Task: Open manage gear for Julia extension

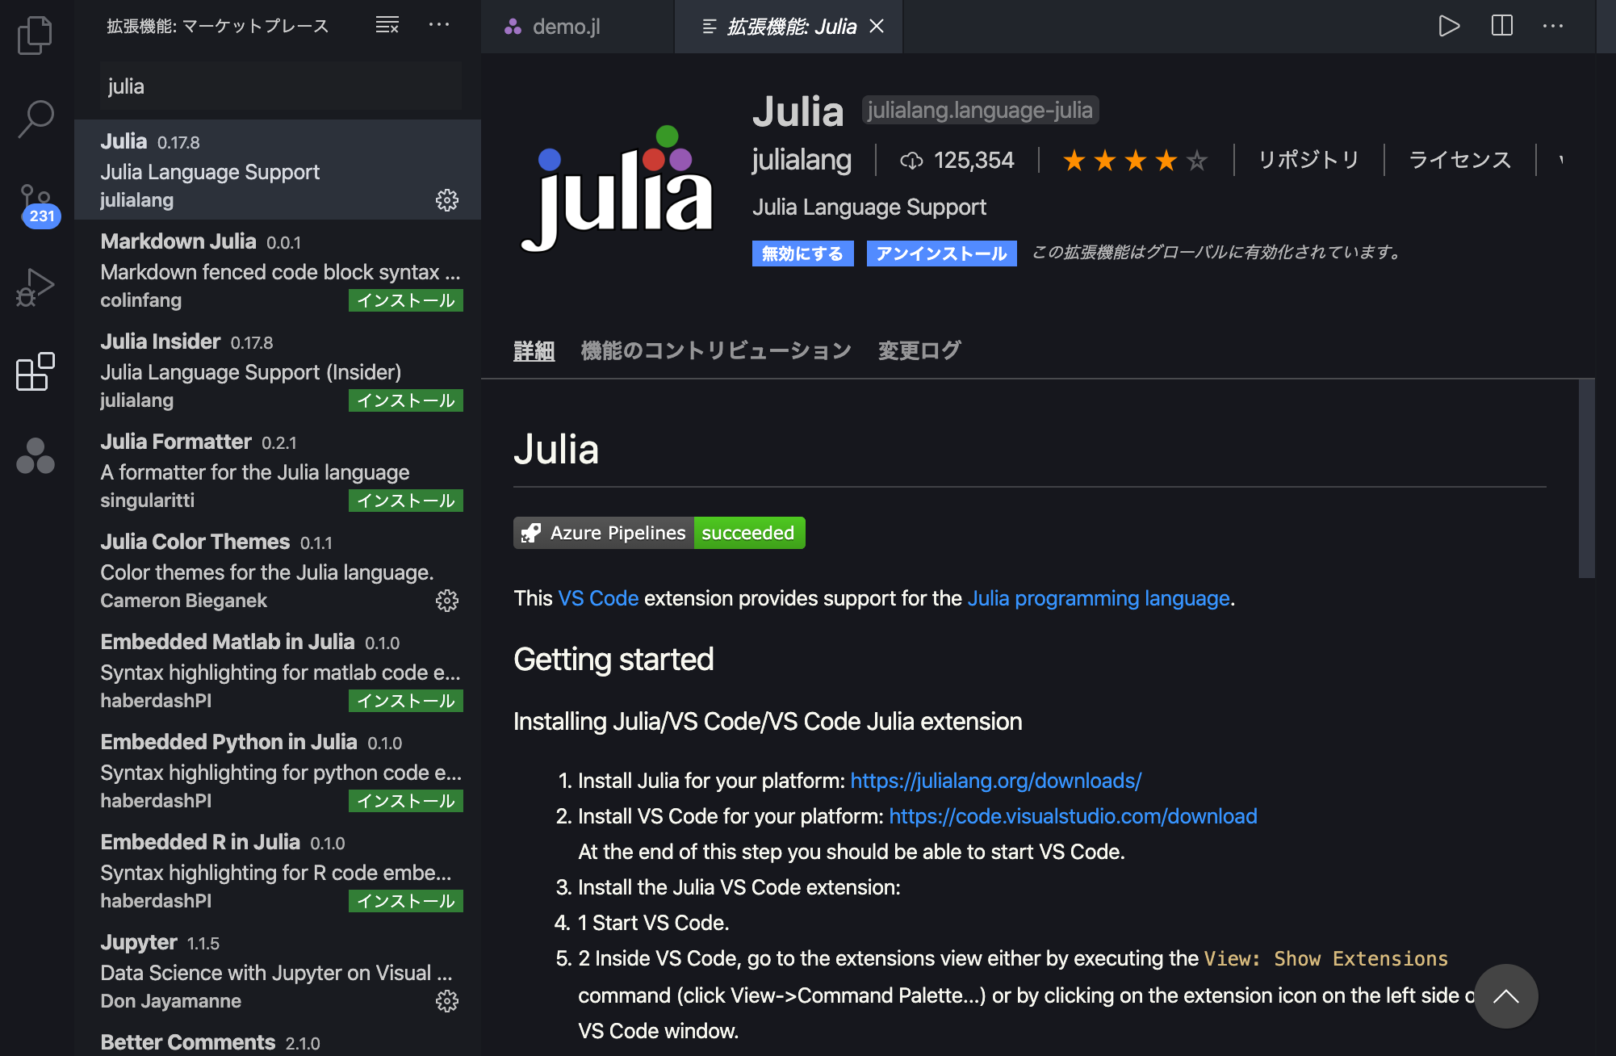Action: coord(447,200)
